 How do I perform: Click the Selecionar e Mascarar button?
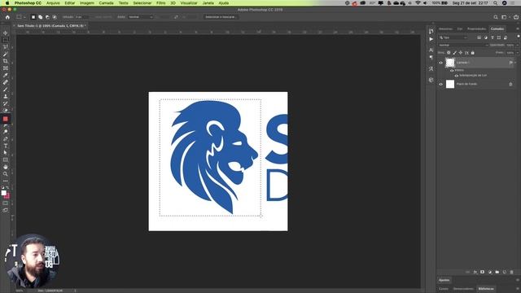221,17
